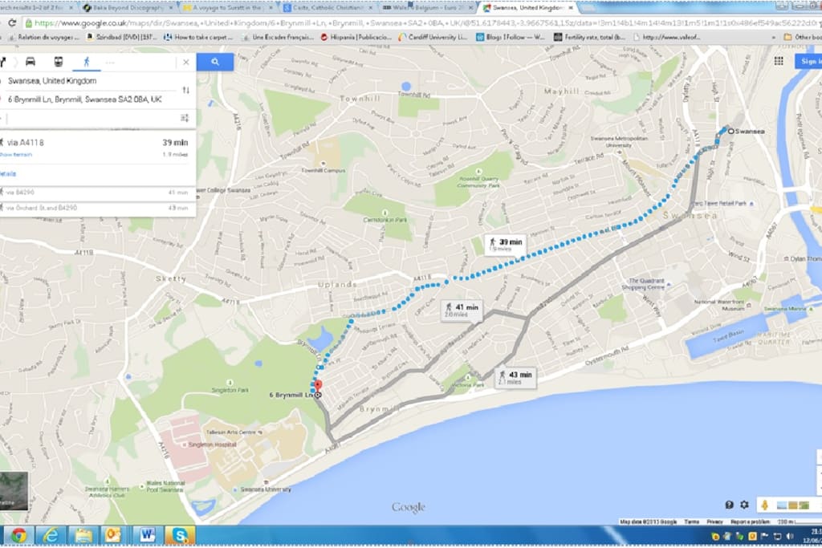Switch to the 'A voyage to Suratt' tab
Image resolution: width=822 pixels, height=548 pixels.
227,7
